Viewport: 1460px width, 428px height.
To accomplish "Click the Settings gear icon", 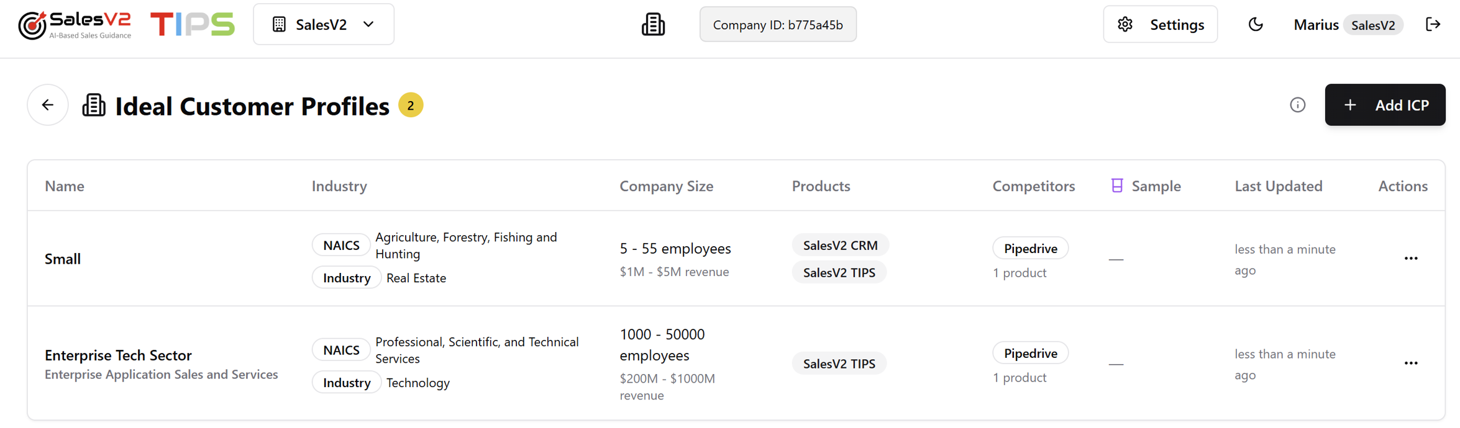I will 1125,24.
